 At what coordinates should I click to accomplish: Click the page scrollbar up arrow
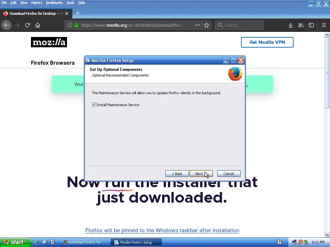[x=327, y=35]
